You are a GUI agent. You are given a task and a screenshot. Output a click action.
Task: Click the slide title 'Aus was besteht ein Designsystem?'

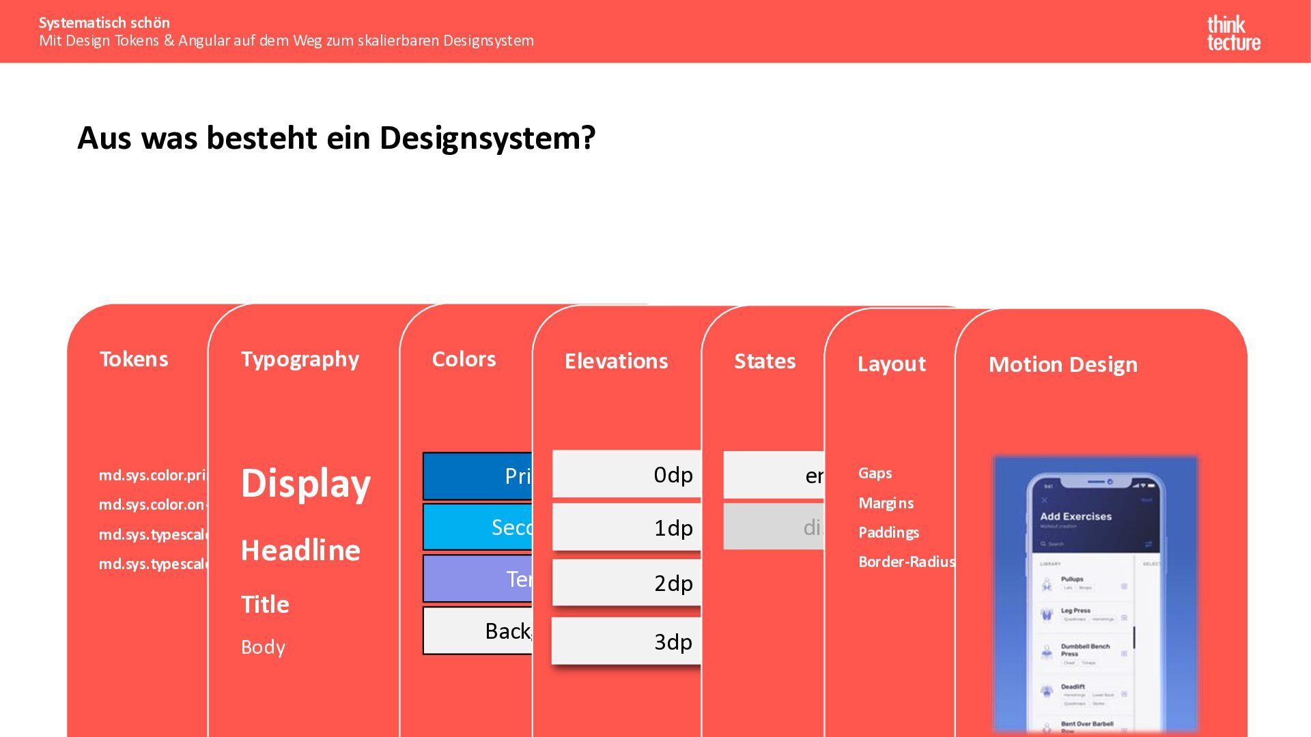(336, 138)
